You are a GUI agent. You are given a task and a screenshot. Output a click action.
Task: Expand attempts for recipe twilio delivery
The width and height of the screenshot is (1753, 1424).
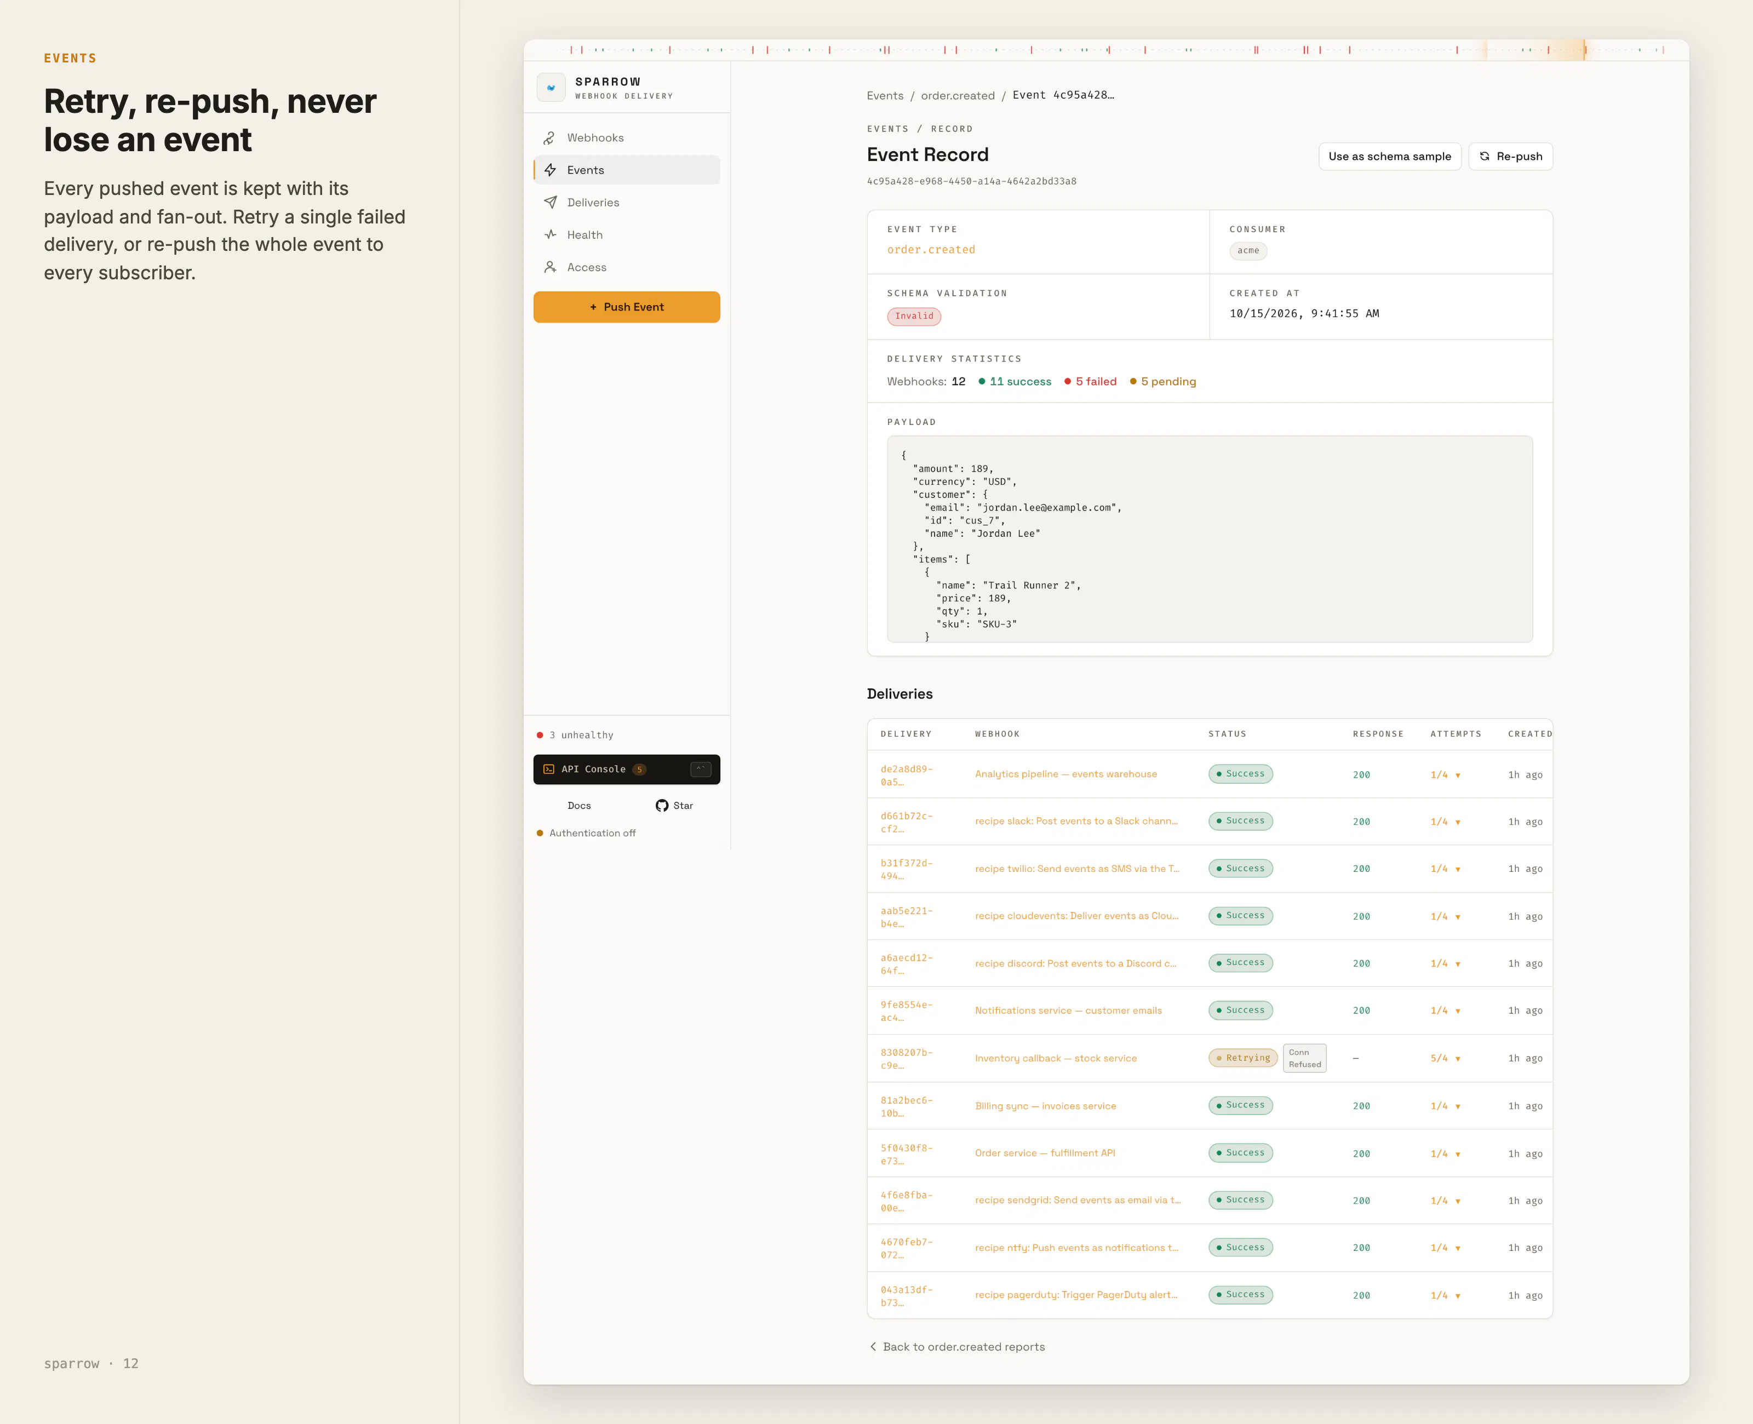(x=1445, y=869)
